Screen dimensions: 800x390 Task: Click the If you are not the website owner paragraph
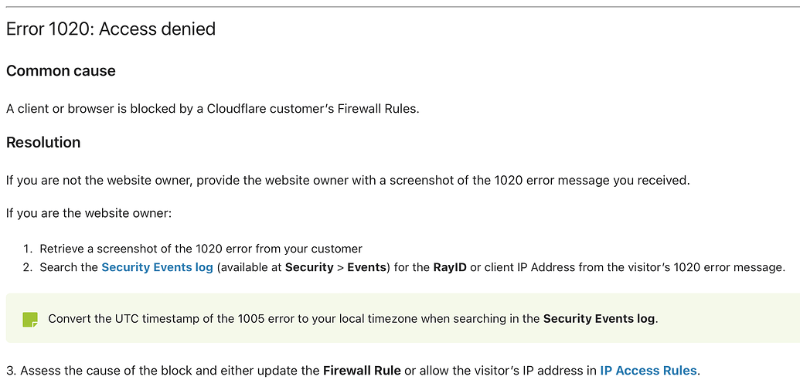pyautogui.click(x=348, y=181)
